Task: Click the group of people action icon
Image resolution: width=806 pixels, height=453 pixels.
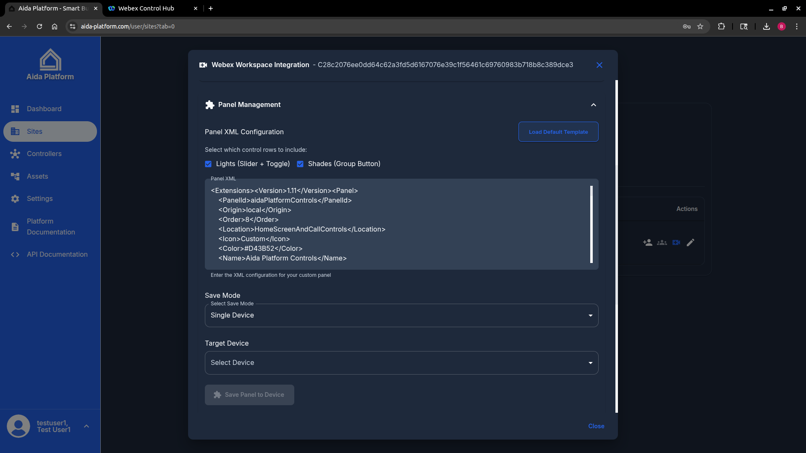Action: (x=662, y=242)
